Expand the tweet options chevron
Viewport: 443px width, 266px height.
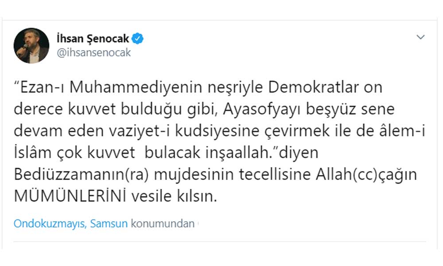point(420,37)
